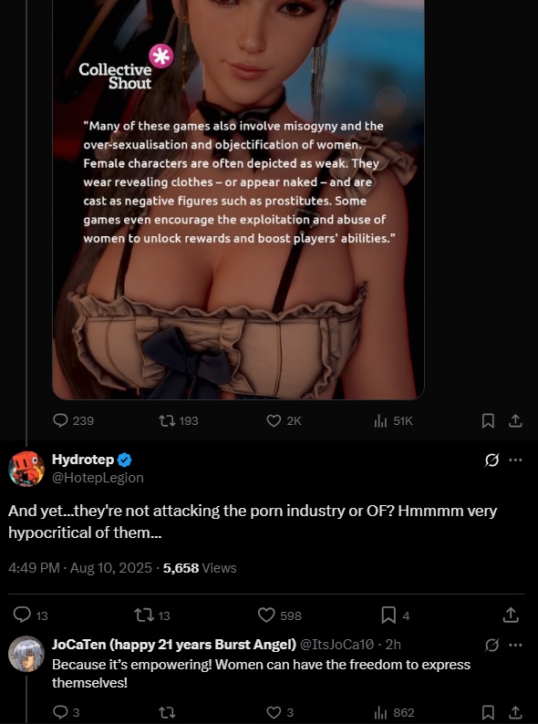Visit the @HotepLegion handle
The height and width of the screenshot is (724, 538).
[98, 478]
